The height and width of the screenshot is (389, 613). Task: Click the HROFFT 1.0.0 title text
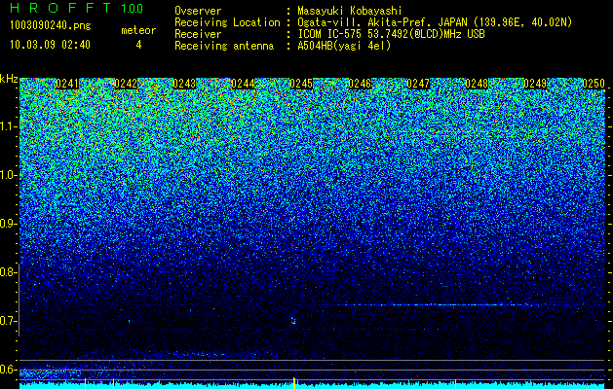point(77,8)
